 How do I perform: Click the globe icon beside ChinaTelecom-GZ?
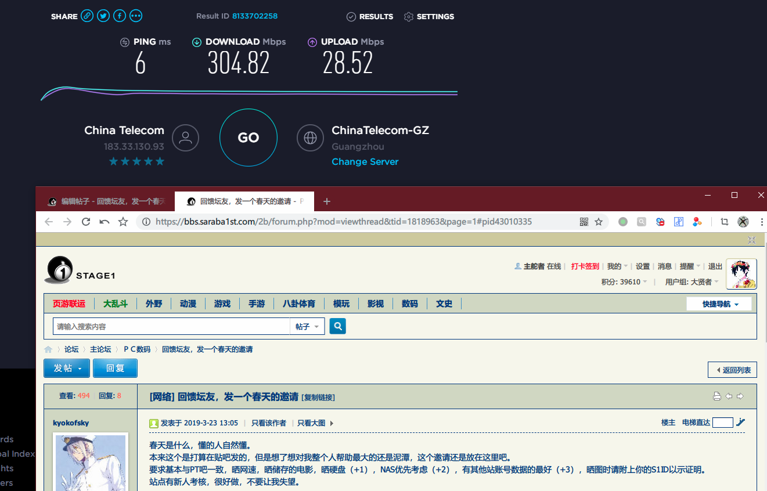(311, 138)
